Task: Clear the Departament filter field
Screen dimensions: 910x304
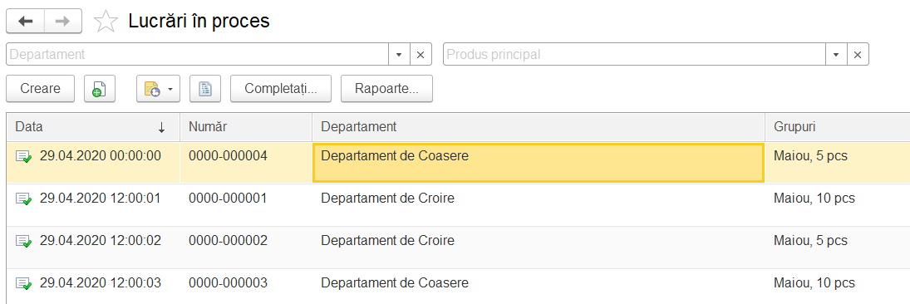Action: (421, 55)
